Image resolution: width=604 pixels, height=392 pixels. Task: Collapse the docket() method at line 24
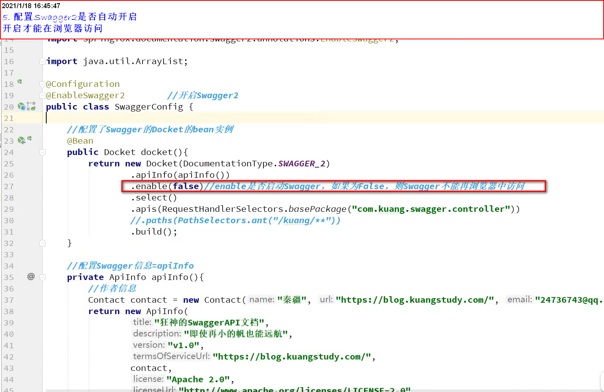tap(42, 152)
